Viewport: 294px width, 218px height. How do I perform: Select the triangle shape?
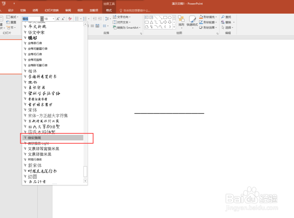tap(151, 22)
